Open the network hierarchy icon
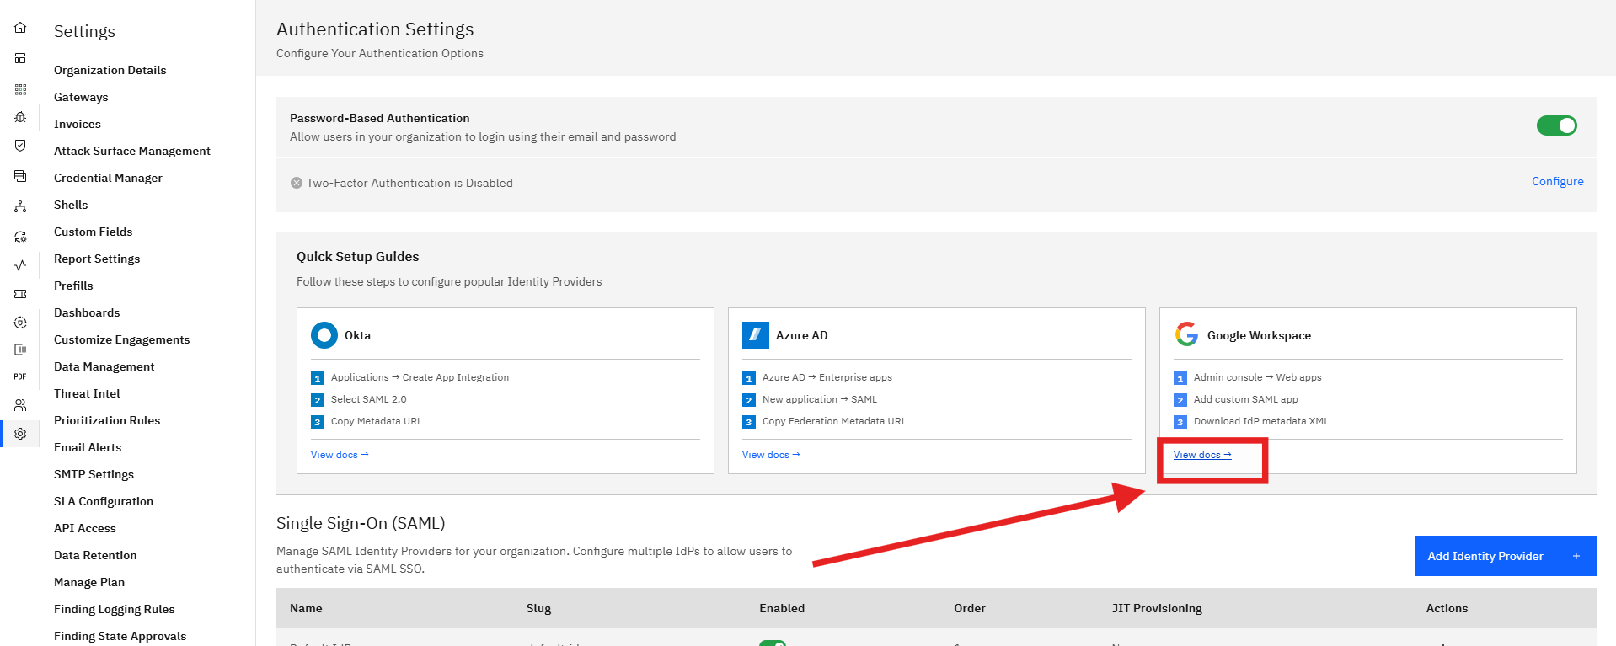Screen dimensions: 1616x646 click(x=20, y=206)
